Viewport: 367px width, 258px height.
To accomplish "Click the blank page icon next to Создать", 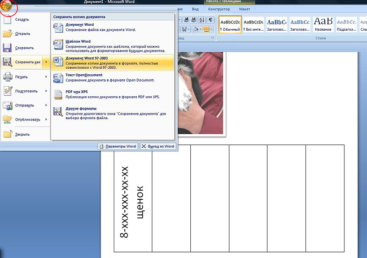I will pos(7,19).
